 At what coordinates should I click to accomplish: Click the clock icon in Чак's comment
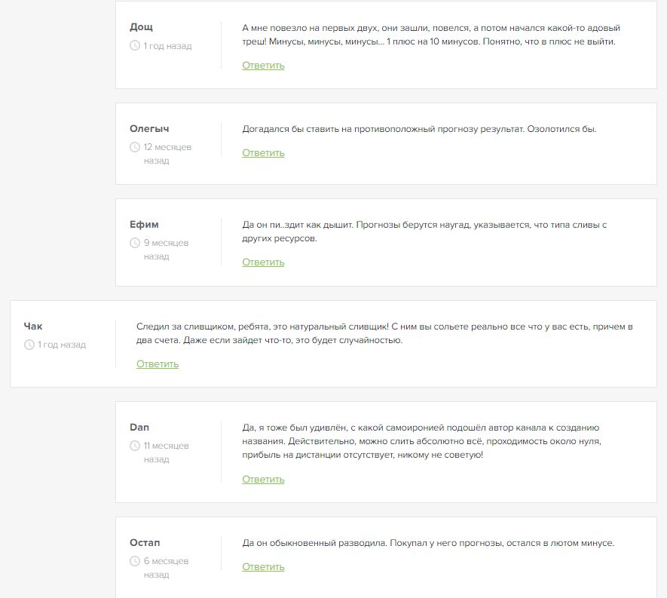click(x=29, y=345)
